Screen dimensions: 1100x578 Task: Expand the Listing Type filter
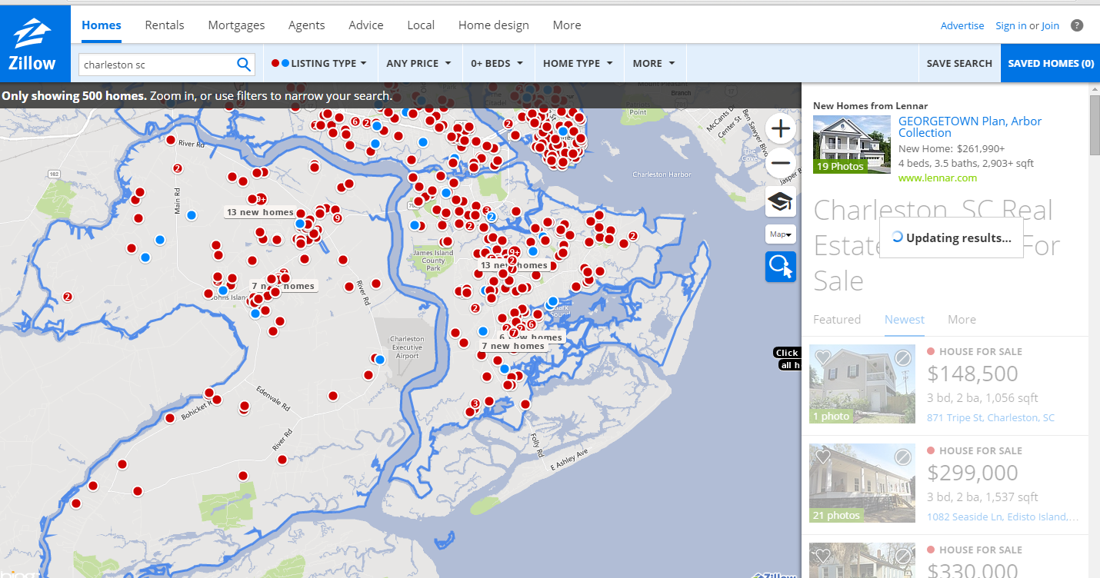[319, 64]
